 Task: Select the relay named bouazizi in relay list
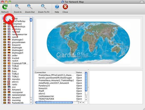click(16, 45)
